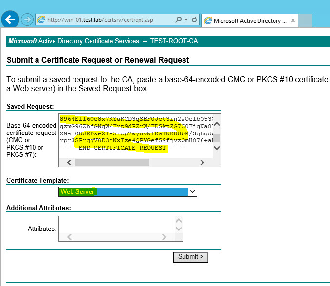Click the search magnifier in address bar
Image resolution: width=330 pixels, height=286 pixels.
(180, 20)
